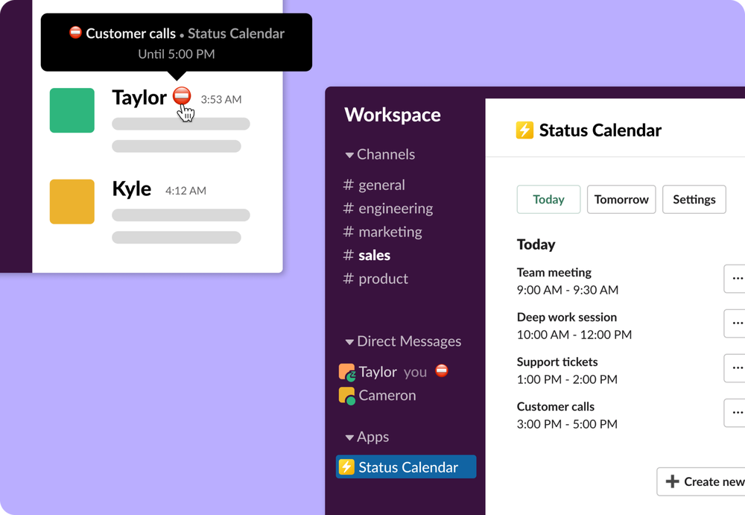Click Cameron's avatar under Direct Messages
Screen dimensions: 745x515
pyautogui.click(x=347, y=396)
